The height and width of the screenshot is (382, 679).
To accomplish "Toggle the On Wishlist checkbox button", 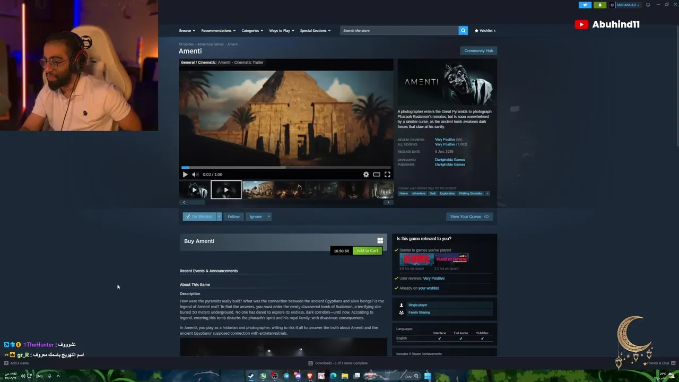I will coord(199,216).
